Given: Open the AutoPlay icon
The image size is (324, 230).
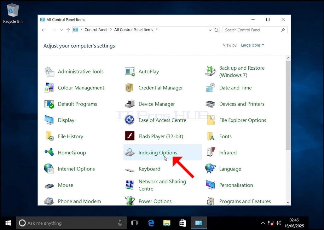Looking at the screenshot, I should pyautogui.click(x=130, y=72).
